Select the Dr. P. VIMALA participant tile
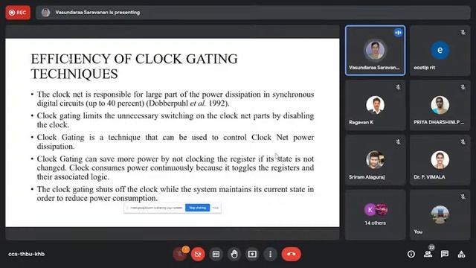Screen dimensions: 476x268 tap(440, 160)
